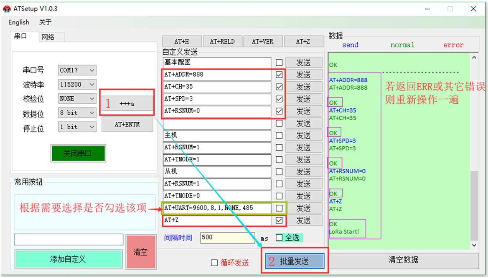Image resolution: width=488 pixels, height=278 pixels.
Task: Click the +++a command button
Action: [x=127, y=103]
